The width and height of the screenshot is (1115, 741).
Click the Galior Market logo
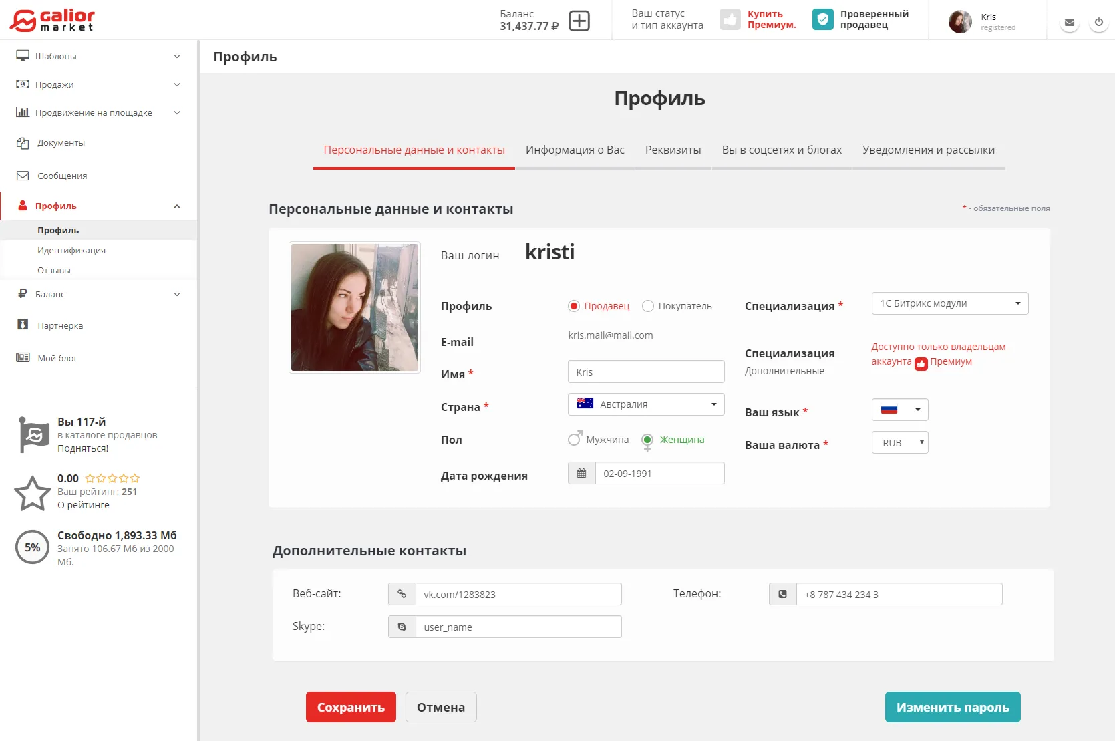pos(52,21)
